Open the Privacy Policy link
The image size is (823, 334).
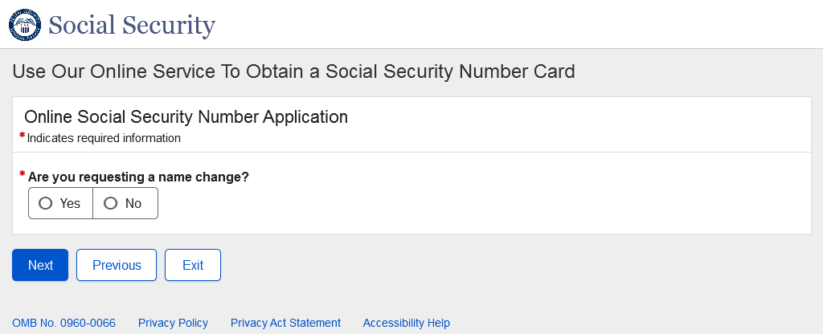(x=173, y=323)
